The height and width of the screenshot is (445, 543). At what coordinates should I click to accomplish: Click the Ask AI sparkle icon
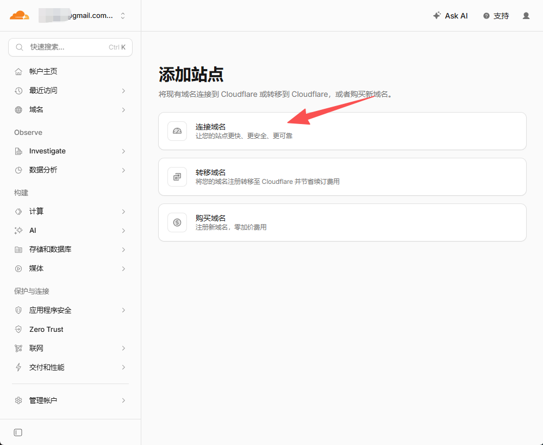point(437,16)
